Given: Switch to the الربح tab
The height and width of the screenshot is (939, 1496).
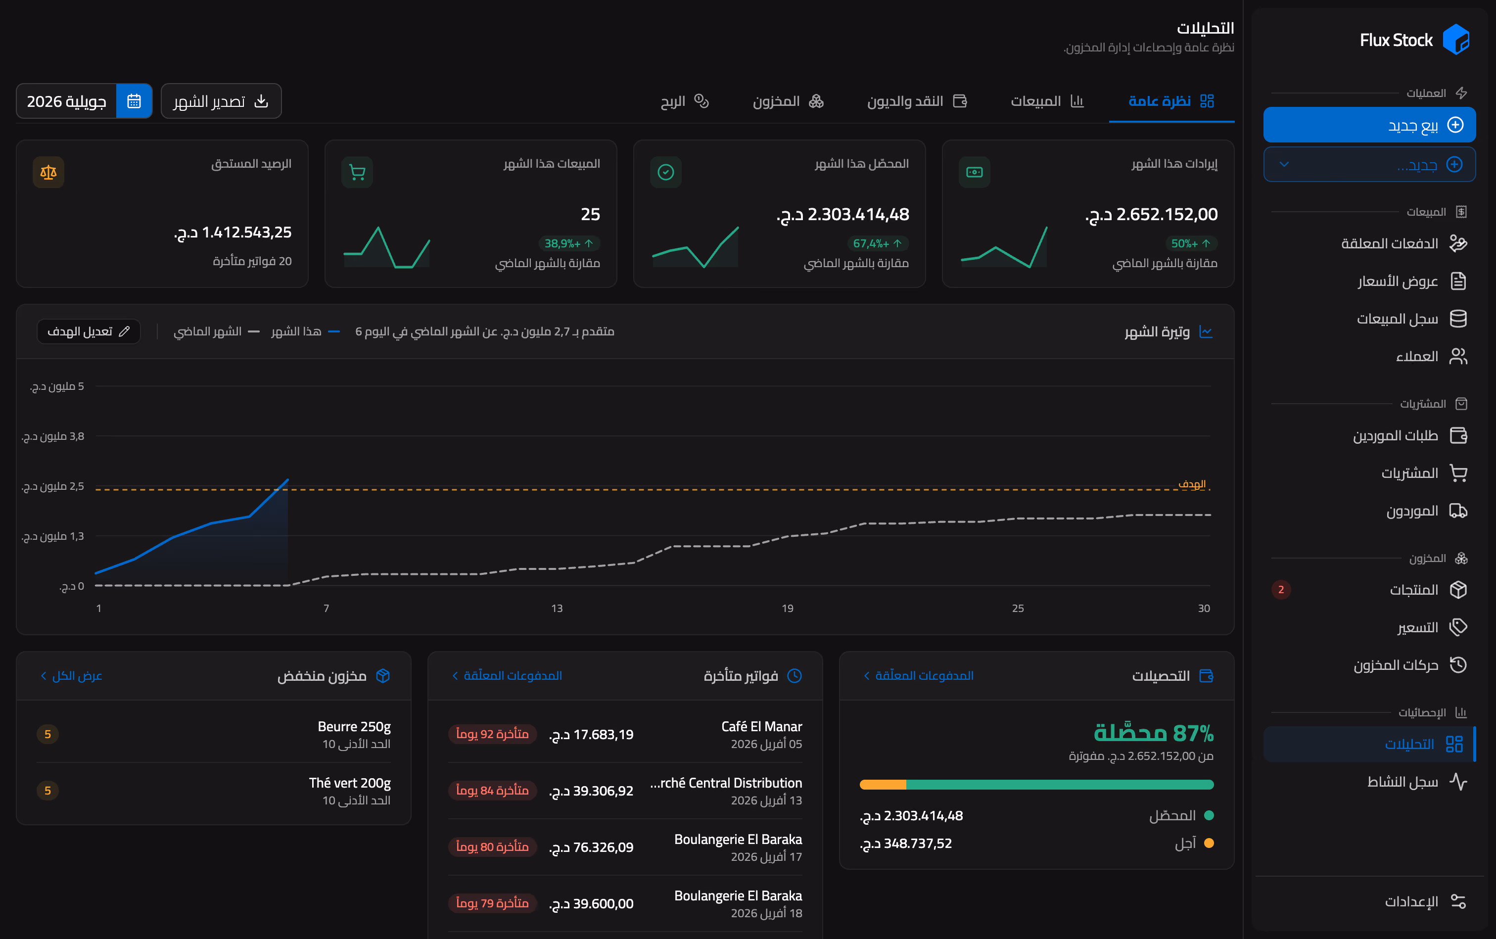Looking at the screenshot, I should click(x=684, y=101).
